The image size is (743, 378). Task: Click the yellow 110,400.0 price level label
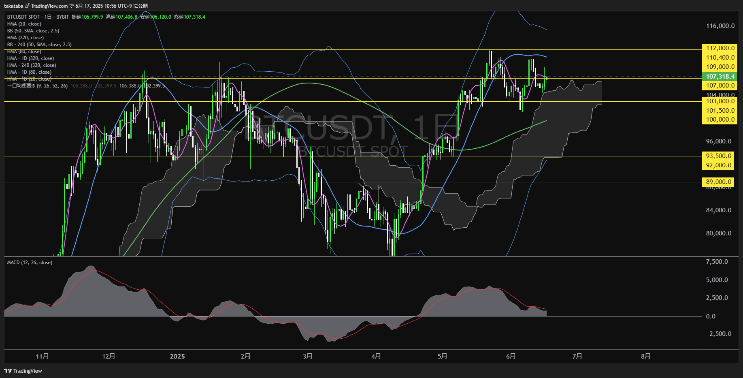720,58
